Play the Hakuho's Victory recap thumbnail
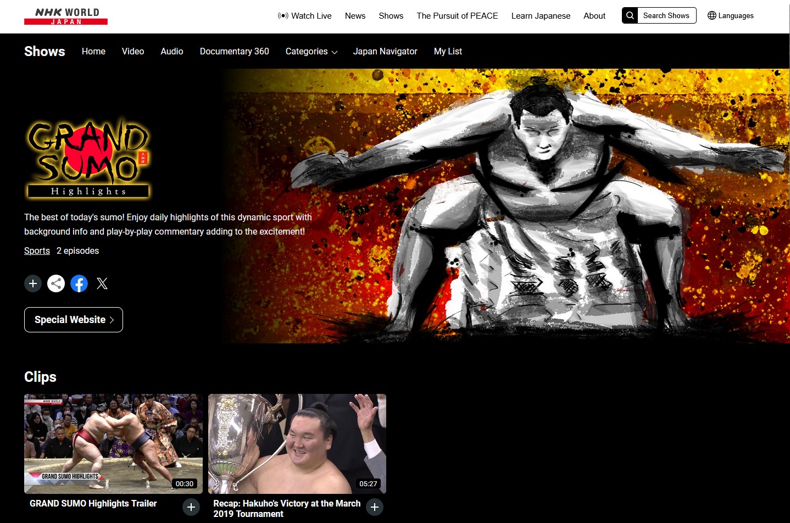 (x=297, y=444)
